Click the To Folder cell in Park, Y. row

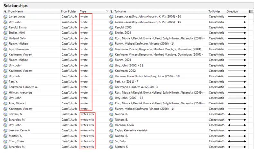pos(216,82)
